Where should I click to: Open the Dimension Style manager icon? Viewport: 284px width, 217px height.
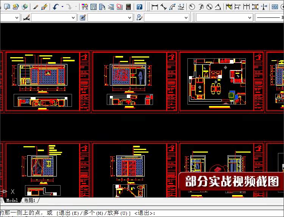pyautogui.click(x=27, y=17)
